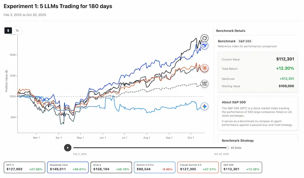Click the Benchmark Details panel header
Image resolution: width=304 pixels, height=178 pixels.
(x=231, y=31)
